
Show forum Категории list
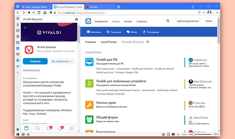point(94,32)
